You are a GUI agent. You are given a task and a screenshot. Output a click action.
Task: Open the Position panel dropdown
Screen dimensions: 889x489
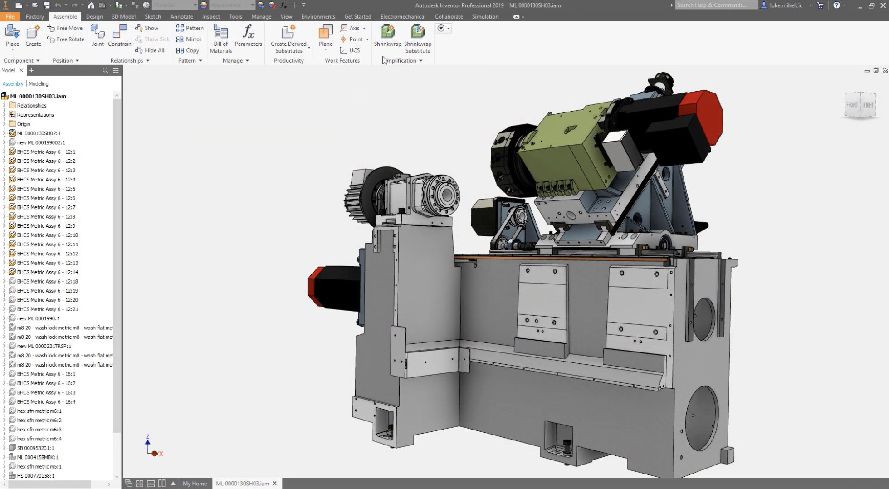66,60
